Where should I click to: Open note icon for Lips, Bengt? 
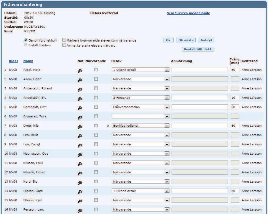pyautogui.click(x=80, y=145)
